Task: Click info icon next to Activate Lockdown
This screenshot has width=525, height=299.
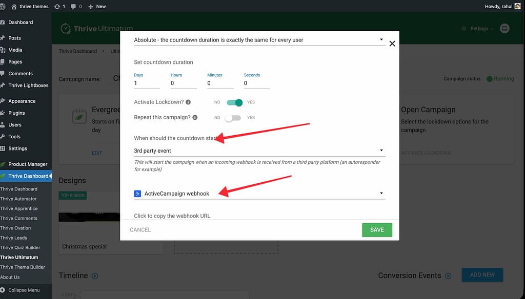Action: [x=188, y=102]
